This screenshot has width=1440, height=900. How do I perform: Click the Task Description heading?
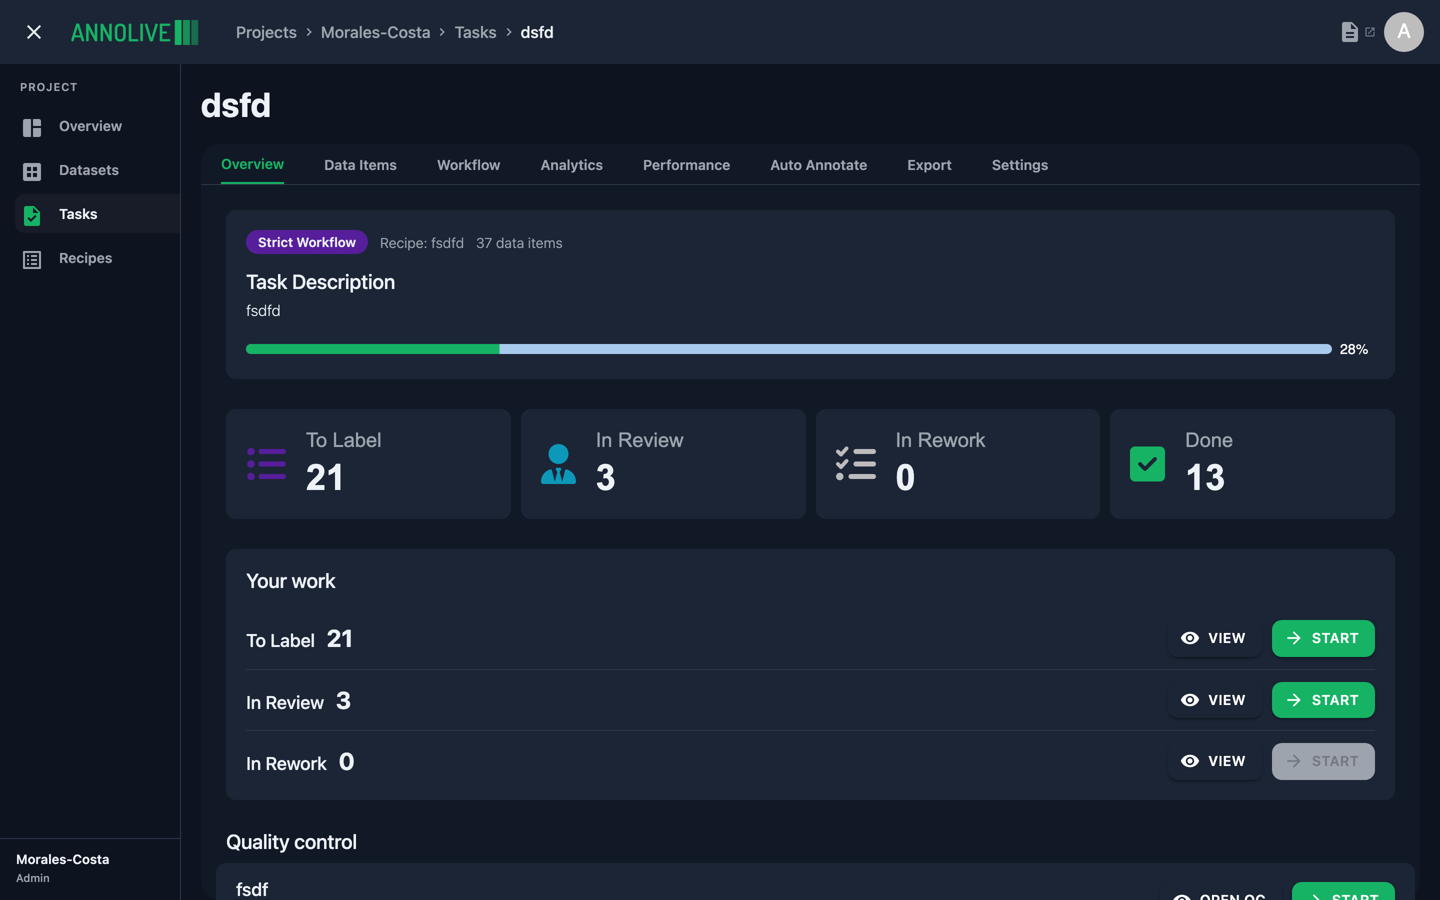320,282
